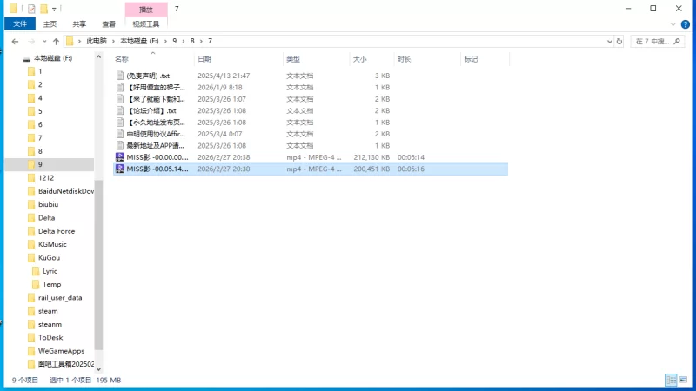696x391 pixels.
Task: Select the 【好用便宜的梯子 text file icon
Action: 120,88
